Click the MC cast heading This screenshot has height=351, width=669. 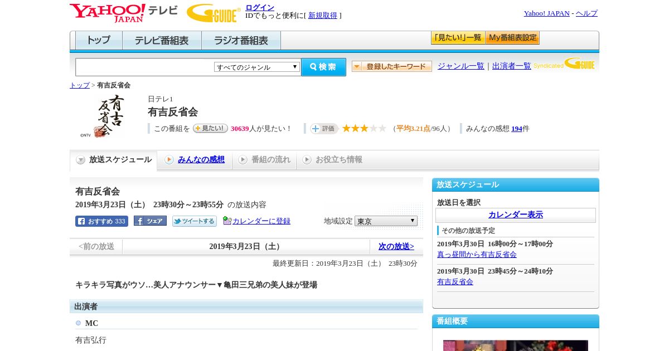(x=91, y=324)
